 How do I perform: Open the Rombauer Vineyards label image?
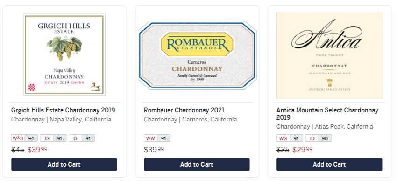197,55
